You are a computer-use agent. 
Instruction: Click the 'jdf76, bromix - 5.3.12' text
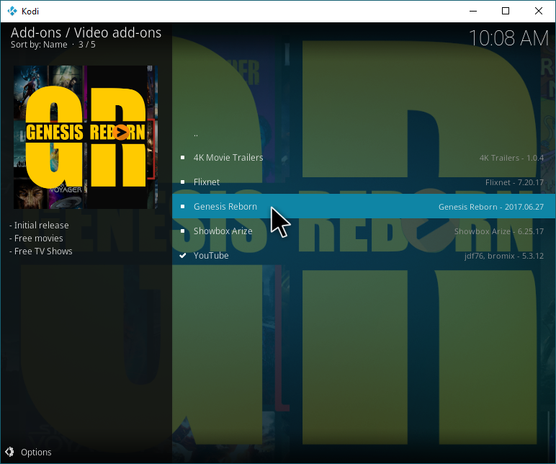pyautogui.click(x=504, y=256)
